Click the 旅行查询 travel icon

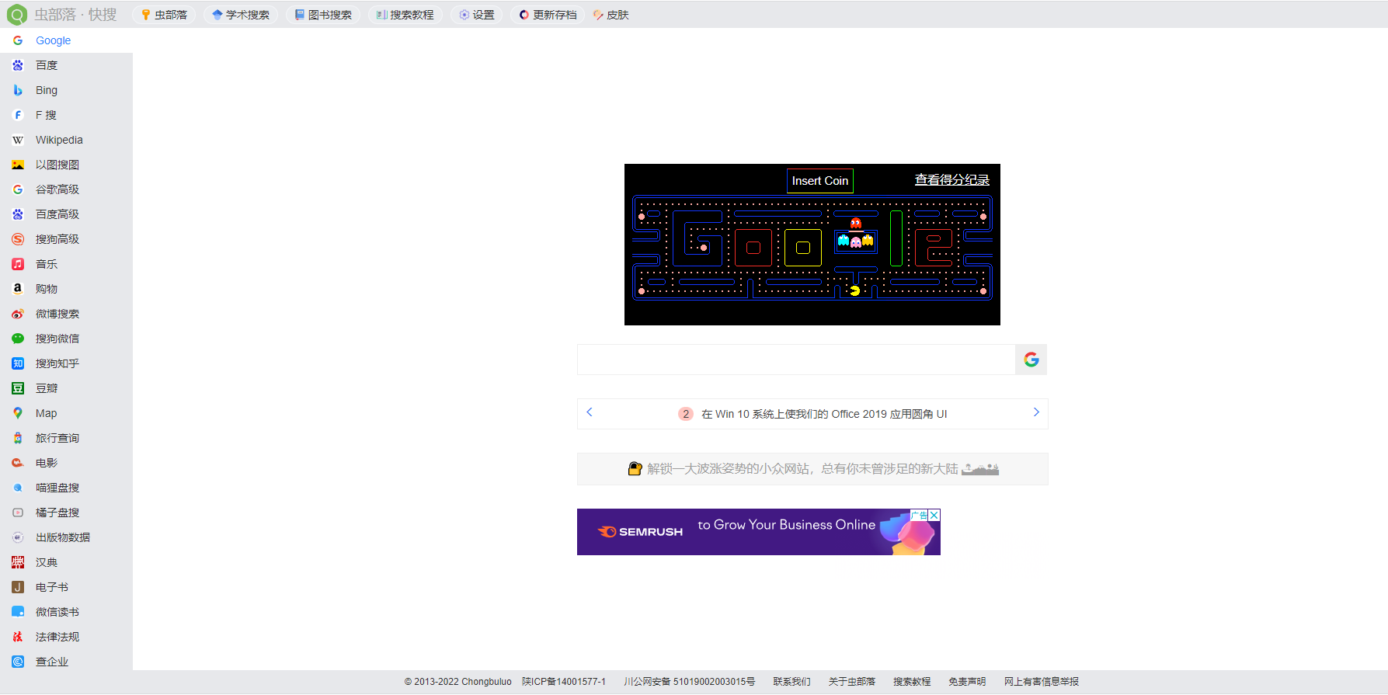coord(18,438)
